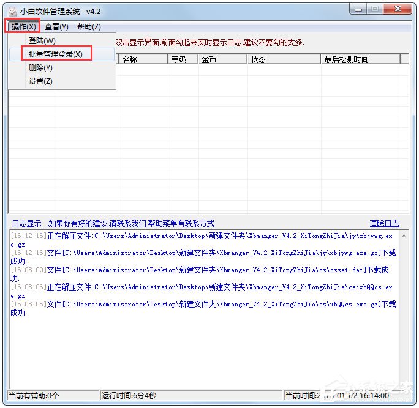Click the log scrollbar up arrow
The width and height of the screenshot is (419, 408).
pyautogui.click(x=404, y=236)
